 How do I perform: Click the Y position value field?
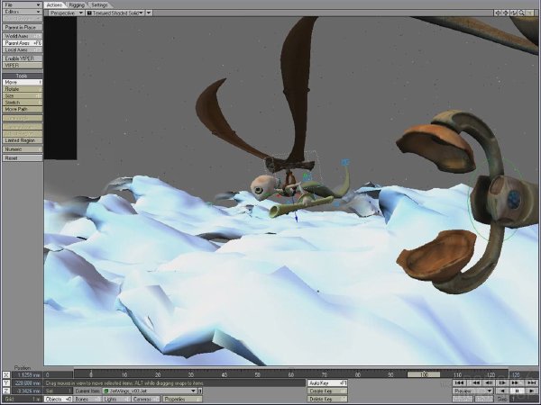[26, 383]
